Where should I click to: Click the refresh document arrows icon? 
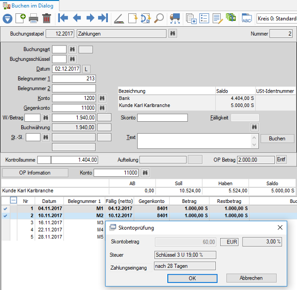coord(146,18)
